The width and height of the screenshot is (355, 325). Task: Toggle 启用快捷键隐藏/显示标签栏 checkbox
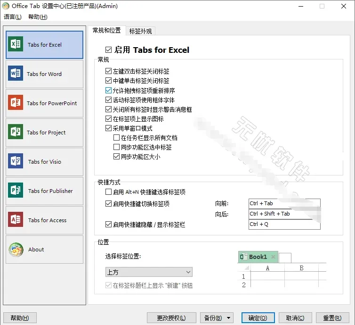click(108, 225)
